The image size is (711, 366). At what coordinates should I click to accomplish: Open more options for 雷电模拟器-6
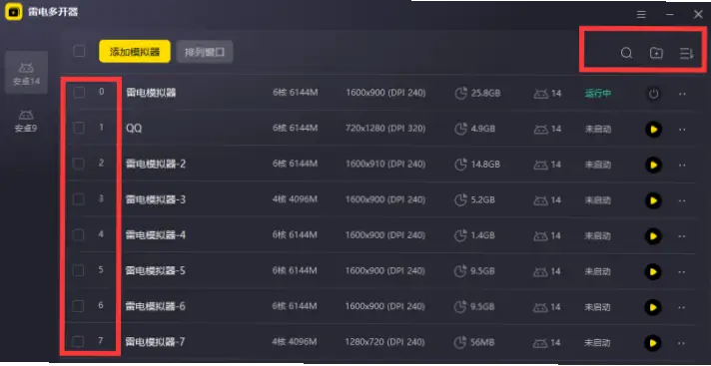682,307
